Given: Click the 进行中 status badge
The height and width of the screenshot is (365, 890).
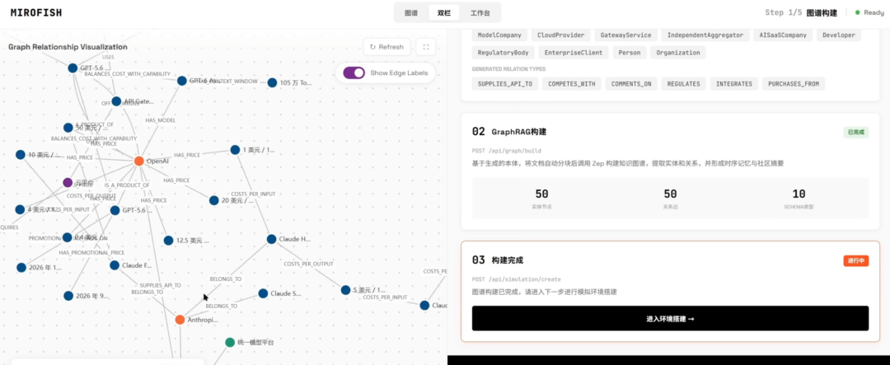Looking at the screenshot, I should pyautogui.click(x=856, y=260).
